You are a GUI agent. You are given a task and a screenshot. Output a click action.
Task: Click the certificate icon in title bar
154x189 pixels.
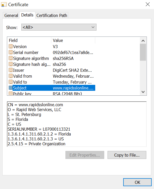point(4,5)
